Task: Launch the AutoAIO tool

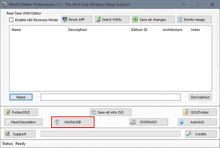Action: (x=197, y=122)
